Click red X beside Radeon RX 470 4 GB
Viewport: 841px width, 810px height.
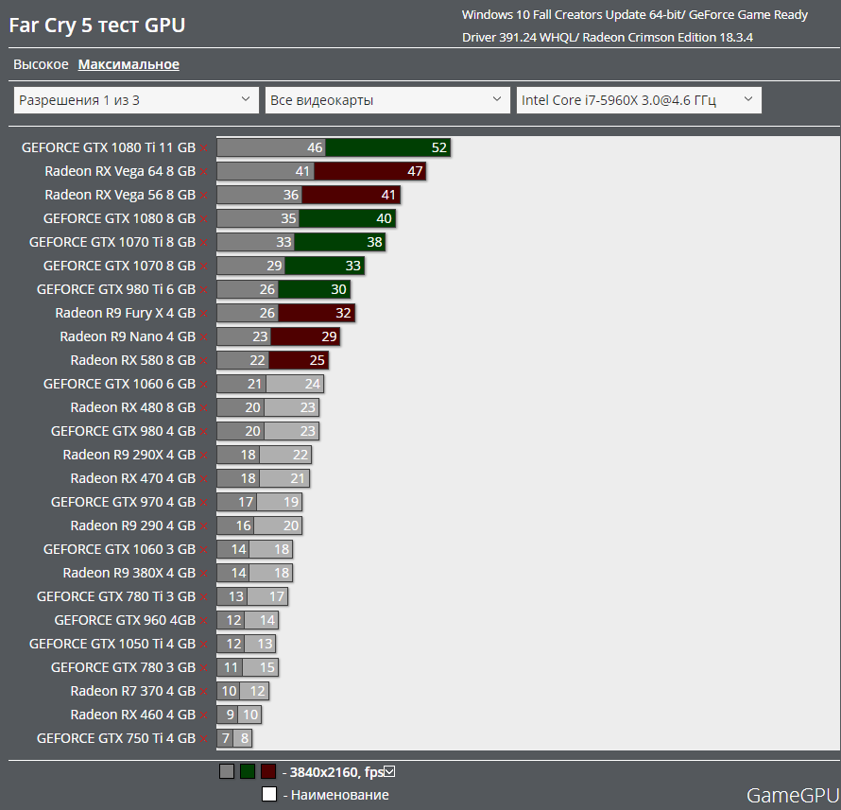pos(204,478)
